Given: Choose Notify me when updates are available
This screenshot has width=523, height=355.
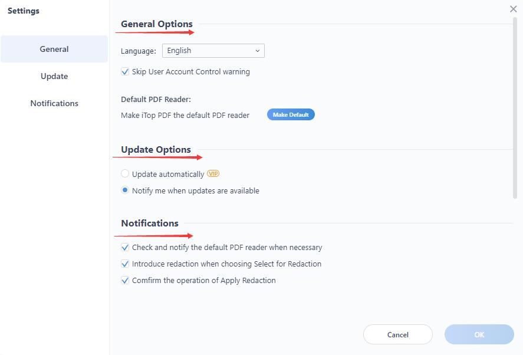Looking at the screenshot, I should (x=125, y=190).
